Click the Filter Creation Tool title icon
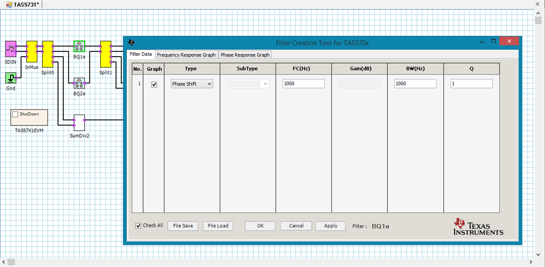The image size is (545, 267). (131, 43)
